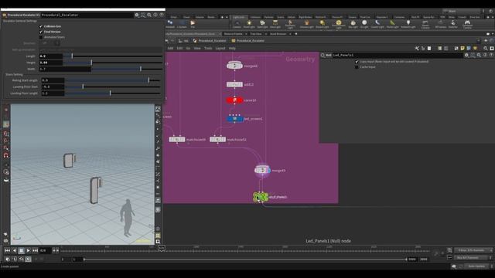Viewport: 495px width, 278px height.
Task: Click the Height value field
Action: 51,63
